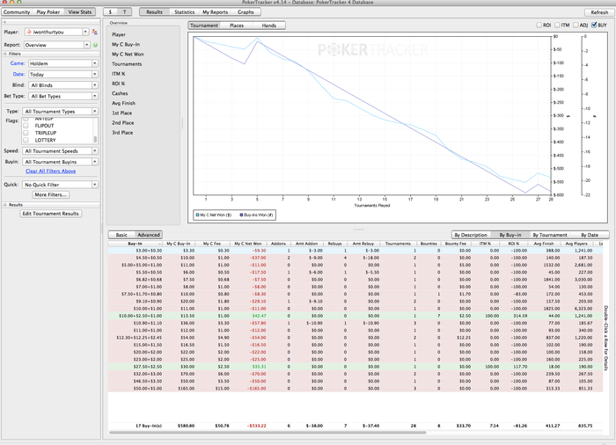Select the Tournament graph tab
Image resolution: width=616 pixels, height=445 pixels.
pyautogui.click(x=204, y=26)
